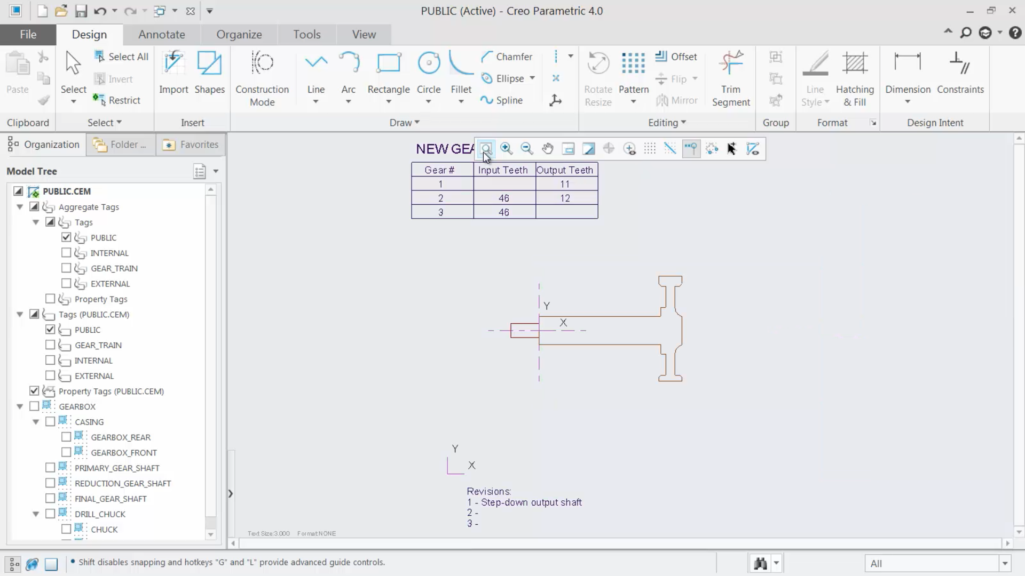The height and width of the screenshot is (576, 1025).
Task: Open the selection filter All combo box
Action: 937,563
